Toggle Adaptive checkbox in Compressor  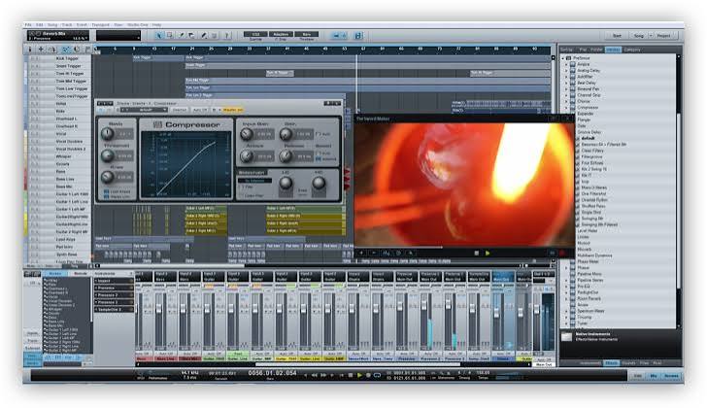click(319, 158)
